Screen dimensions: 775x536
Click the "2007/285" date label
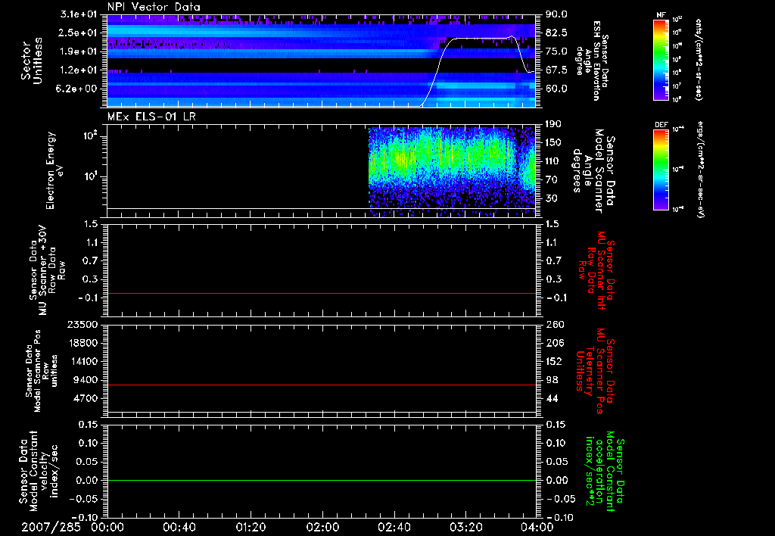click(x=51, y=527)
